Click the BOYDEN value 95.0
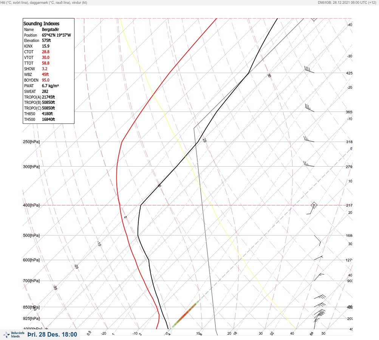Viewport: 379px width, 340px height. 46,80
